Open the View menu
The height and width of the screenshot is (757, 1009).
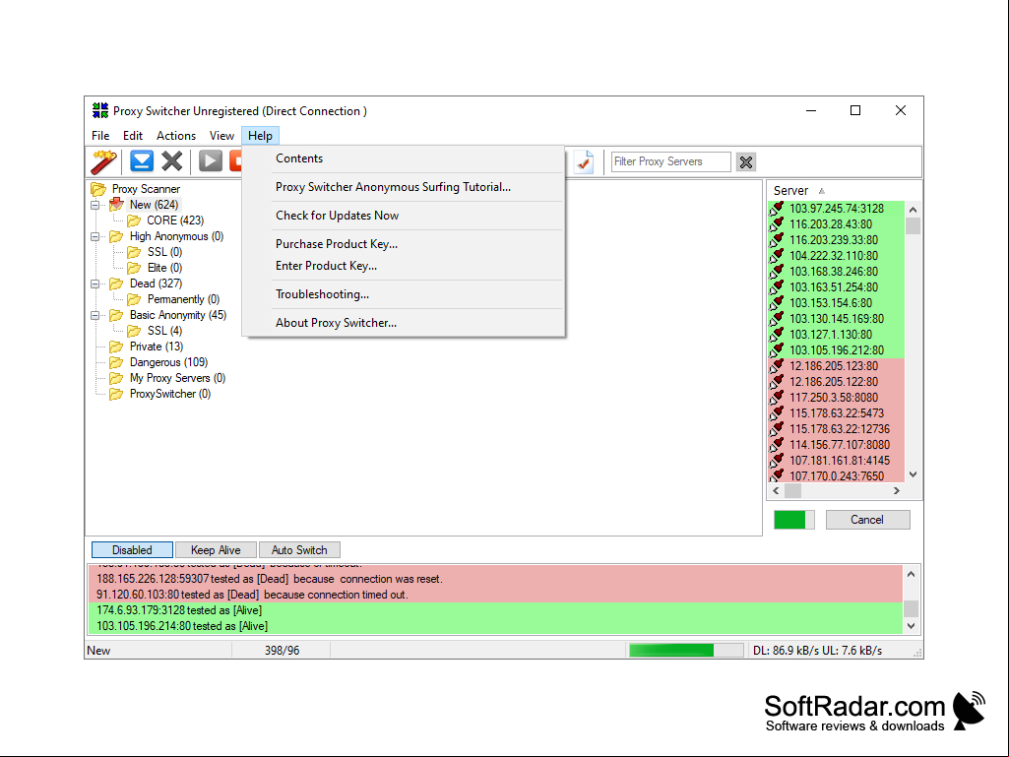(x=221, y=136)
